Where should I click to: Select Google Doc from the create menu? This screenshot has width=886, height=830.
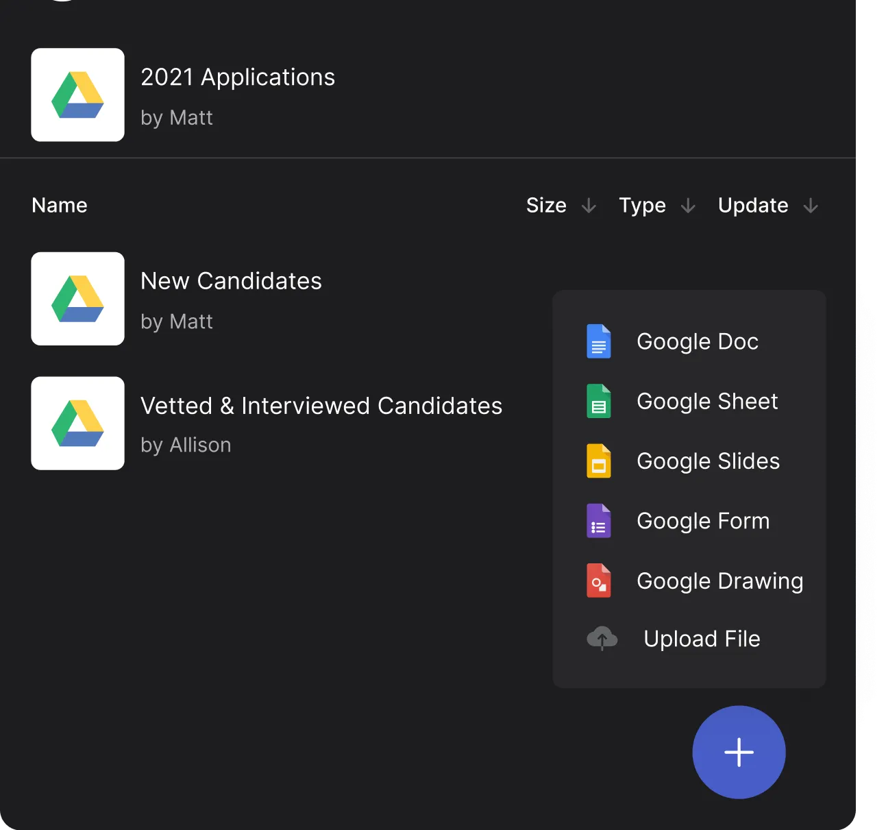coord(698,341)
